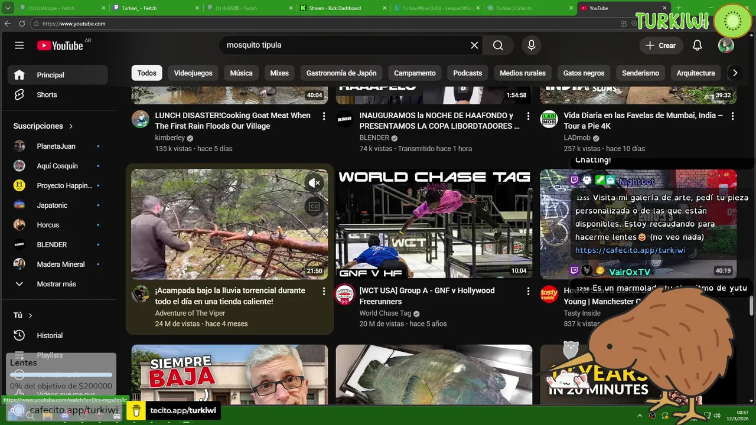Open the Crear upload menu
The image size is (756, 425).
(x=660, y=45)
